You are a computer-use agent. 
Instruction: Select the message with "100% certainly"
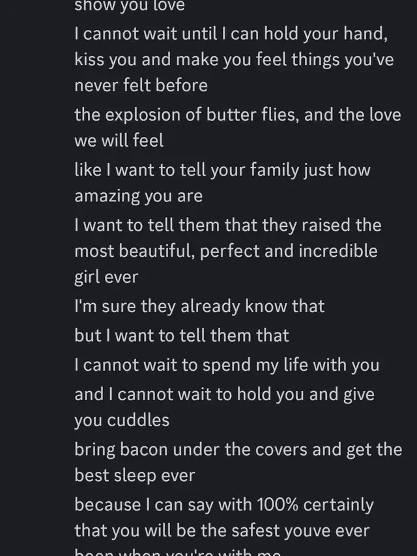click(x=224, y=505)
